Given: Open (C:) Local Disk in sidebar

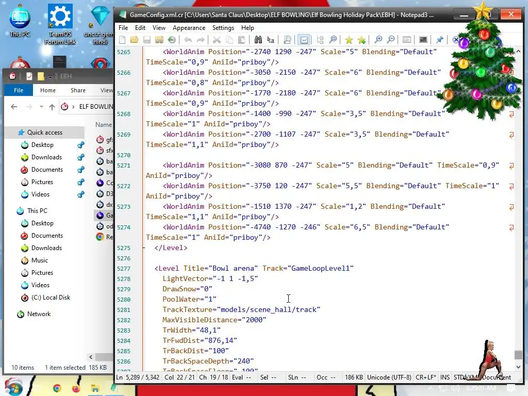Looking at the screenshot, I should [x=51, y=298].
